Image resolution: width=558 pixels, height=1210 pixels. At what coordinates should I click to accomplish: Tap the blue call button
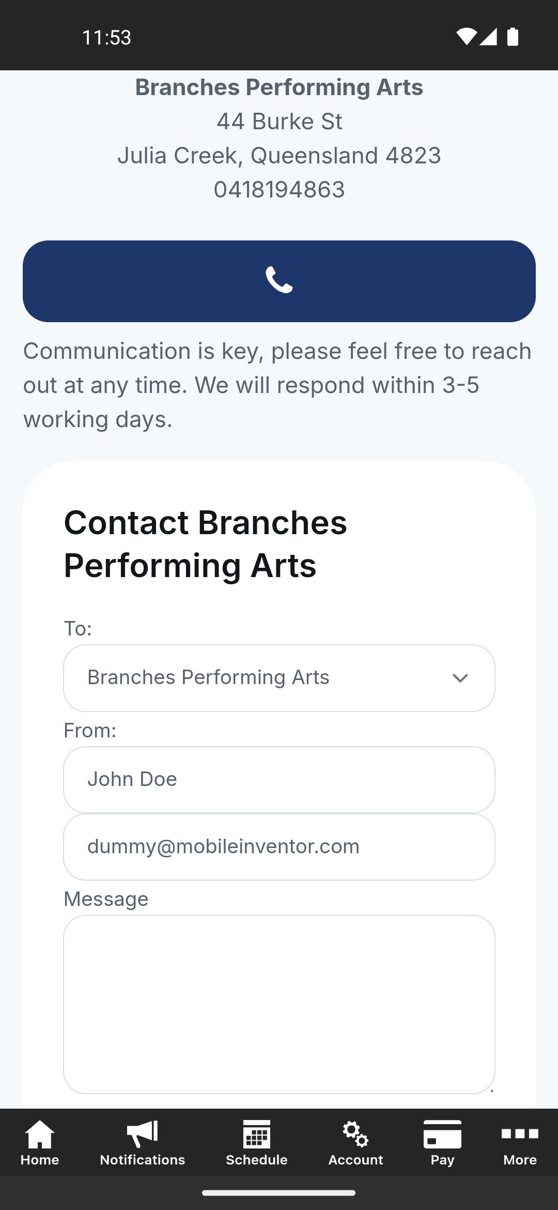pyautogui.click(x=279, y=281)
